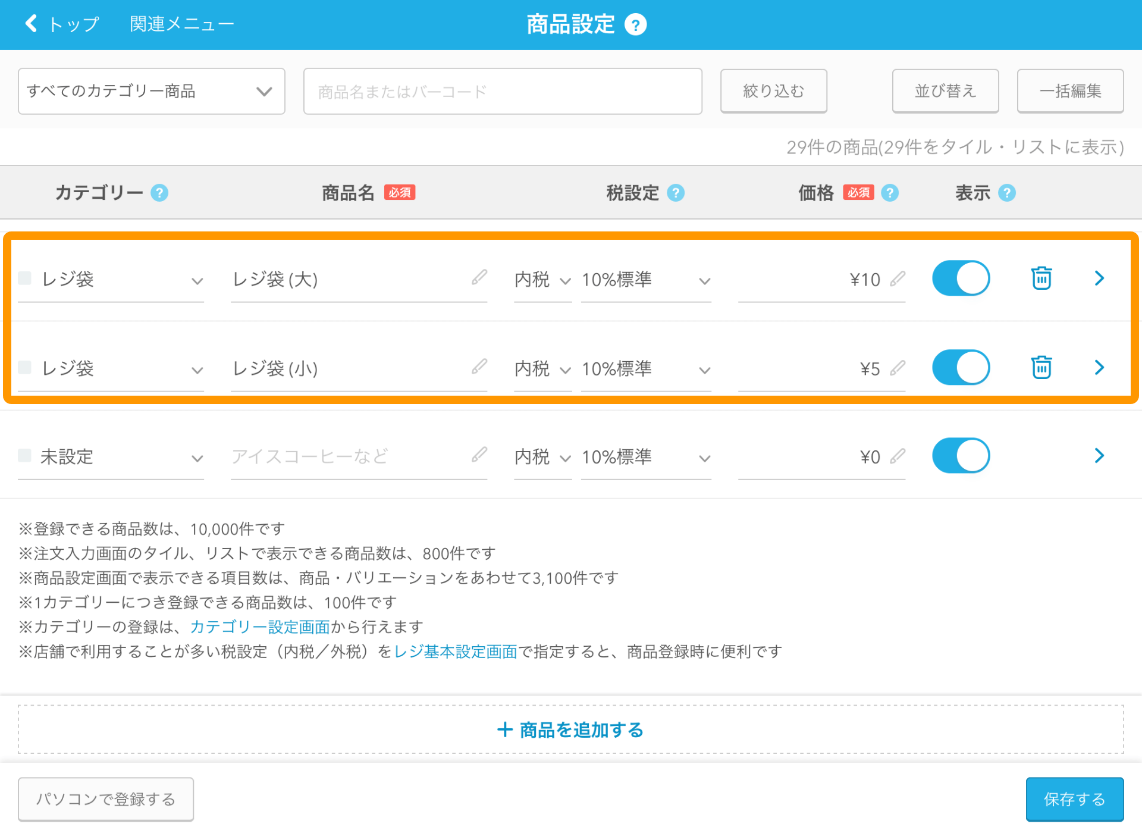
Task: Click the ¥5 price field
Action: (822, 369)
